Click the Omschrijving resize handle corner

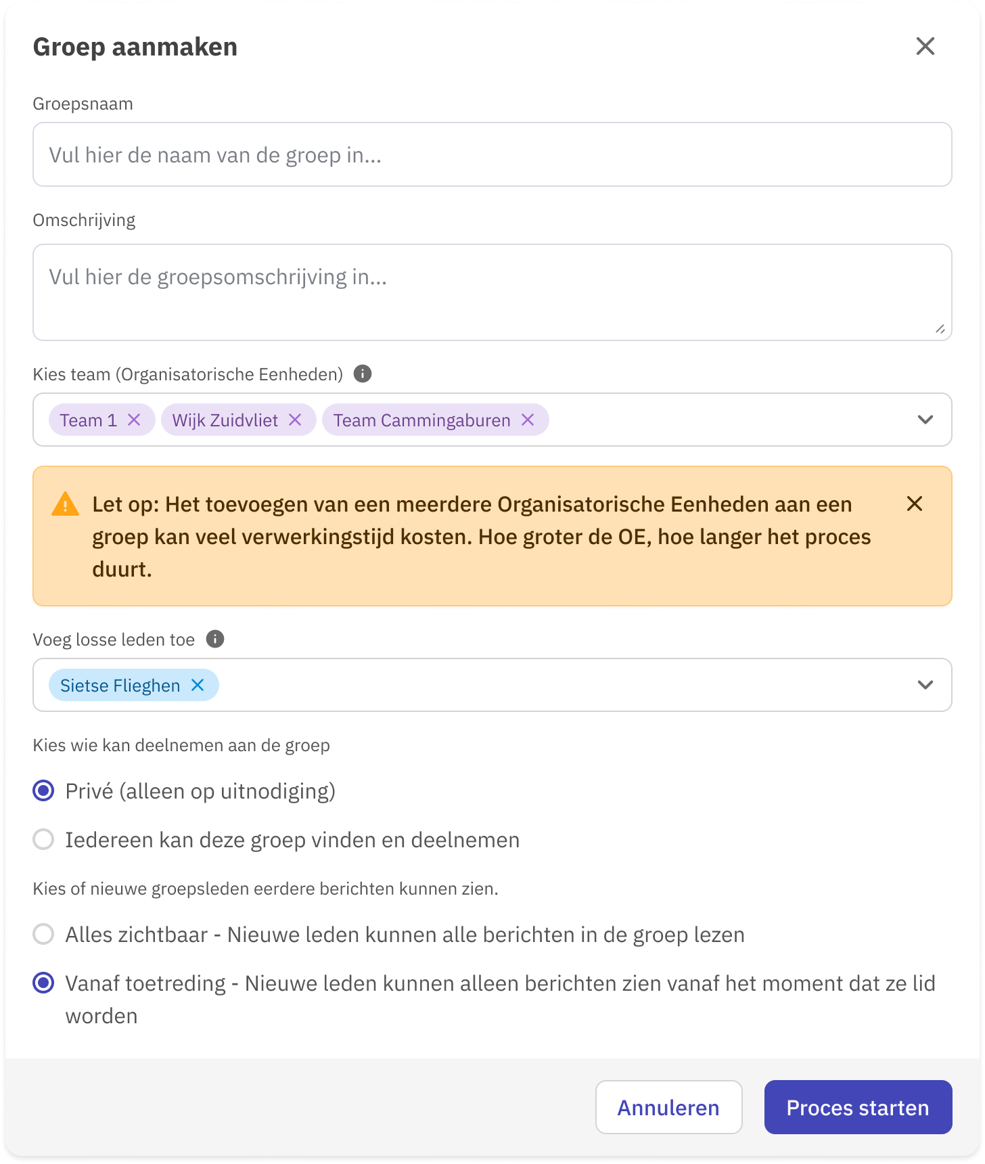940,329
